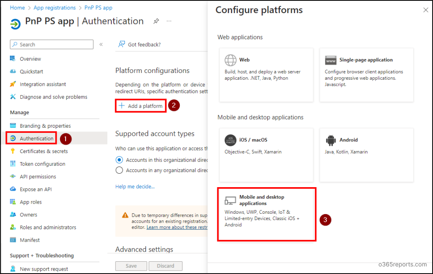Image resolution: width=433 pixels, height=274 pixels.
Task: Click the Quickstart cloud icon
Action: (x=13, y=71)
